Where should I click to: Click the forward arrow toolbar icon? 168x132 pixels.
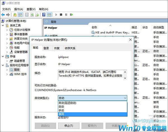pyautogui.click(x=8, y=15)
